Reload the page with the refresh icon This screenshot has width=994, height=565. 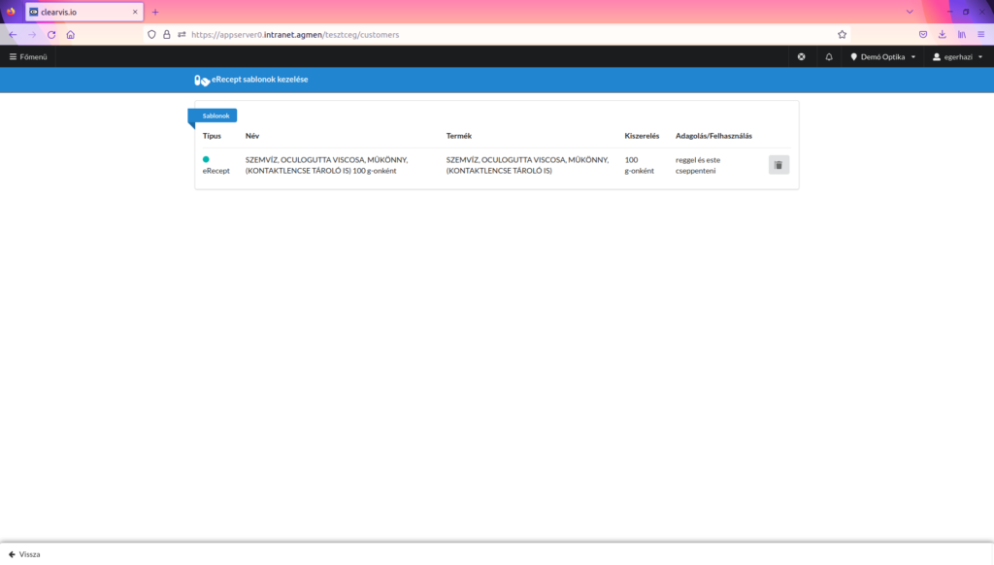pos(51,35)
